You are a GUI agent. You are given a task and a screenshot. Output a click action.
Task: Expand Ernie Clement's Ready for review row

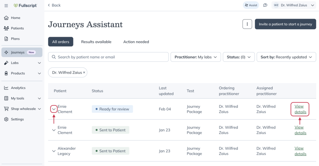(x=54, y=109)
